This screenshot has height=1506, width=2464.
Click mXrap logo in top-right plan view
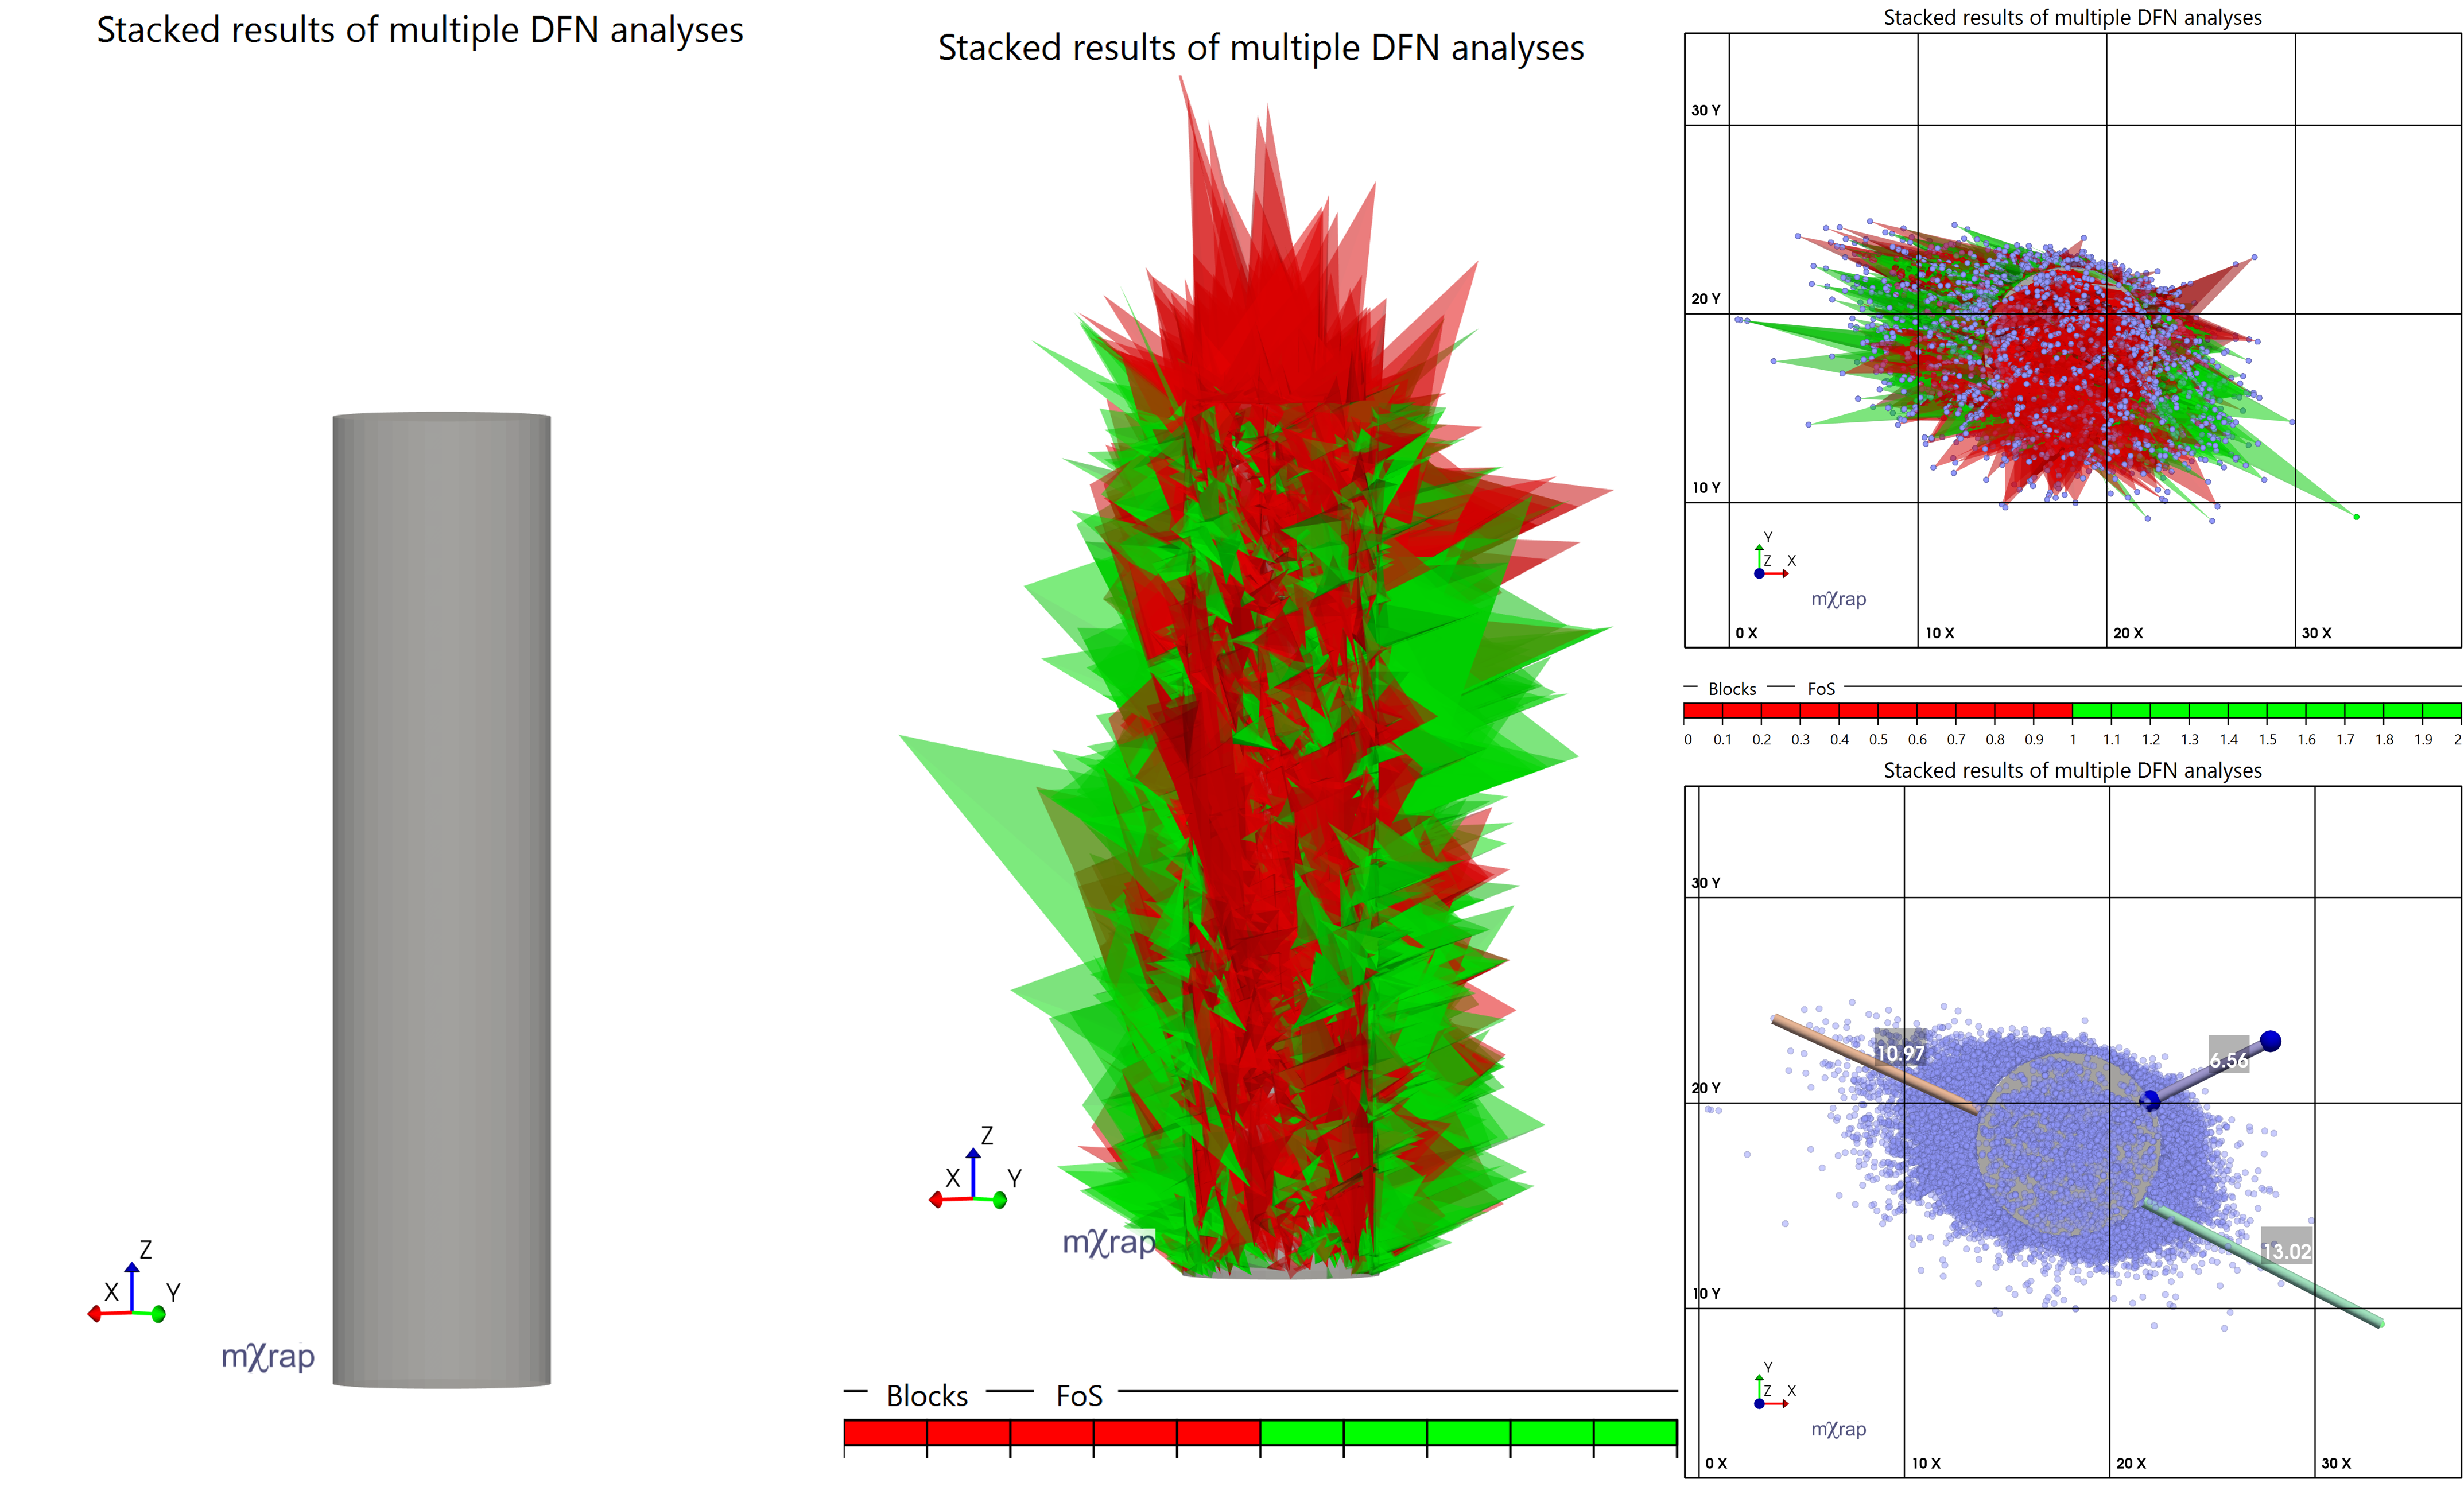click(x=1838, y=599)
